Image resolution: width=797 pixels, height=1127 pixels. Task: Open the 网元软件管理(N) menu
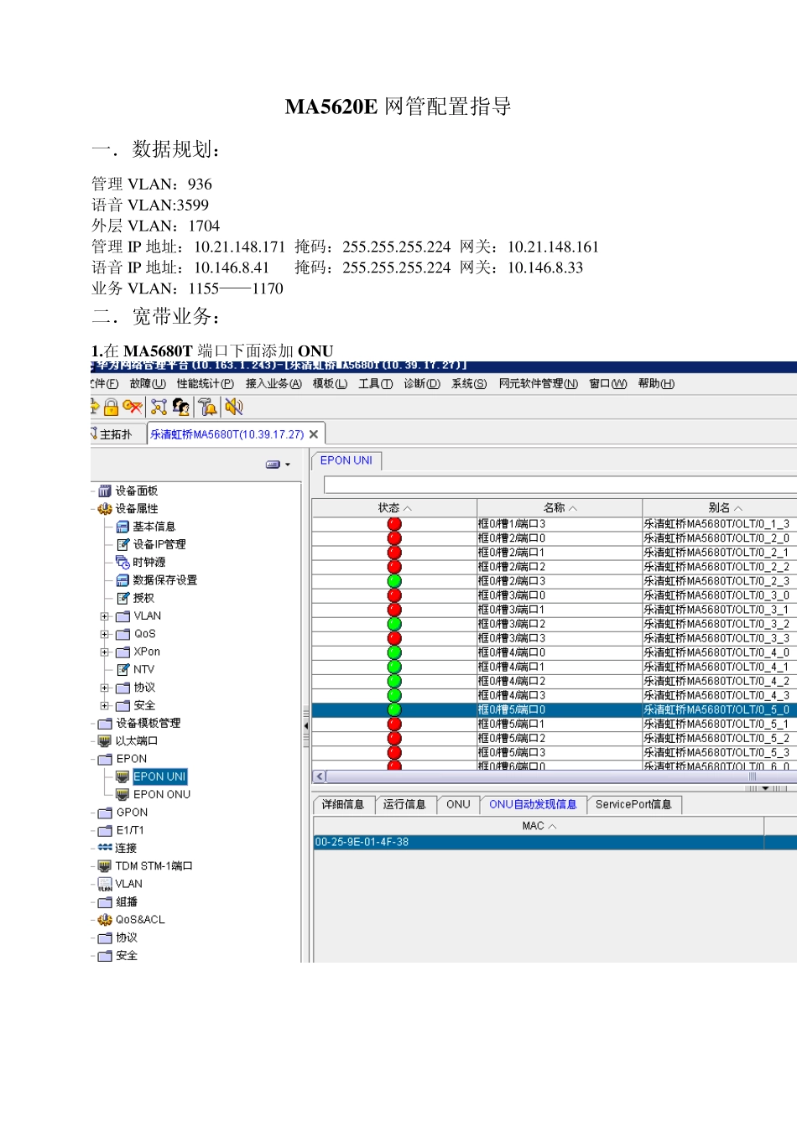click(539, 384)
